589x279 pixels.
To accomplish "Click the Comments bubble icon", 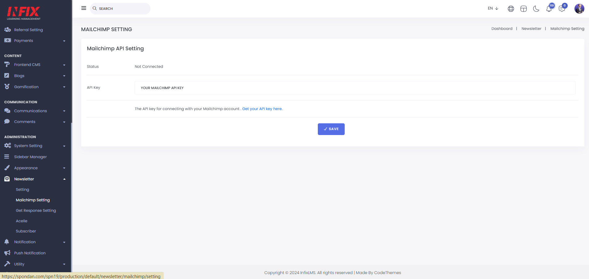I will pos(7,121).
